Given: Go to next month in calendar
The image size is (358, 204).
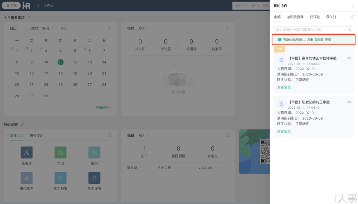Looking at the screenshot, I should [x=53, y=28].
